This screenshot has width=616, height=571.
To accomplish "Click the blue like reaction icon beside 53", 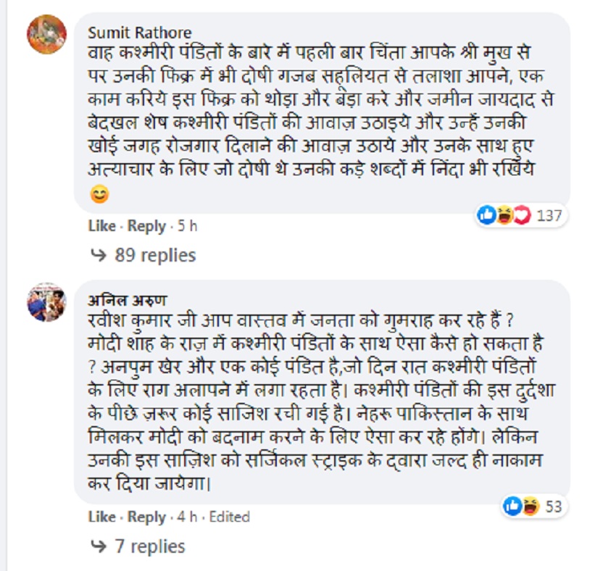I will coord(512,506).
